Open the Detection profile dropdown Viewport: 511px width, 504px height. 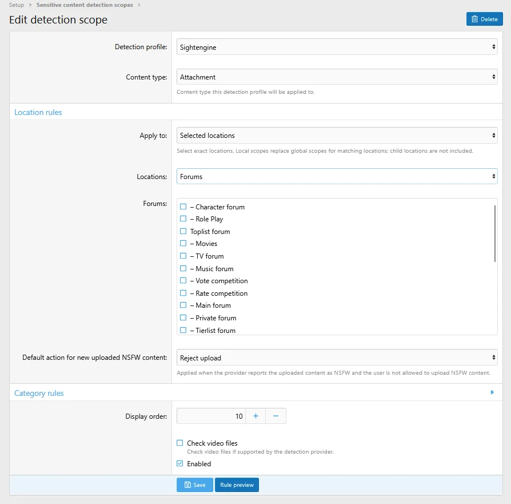(337, 47)
